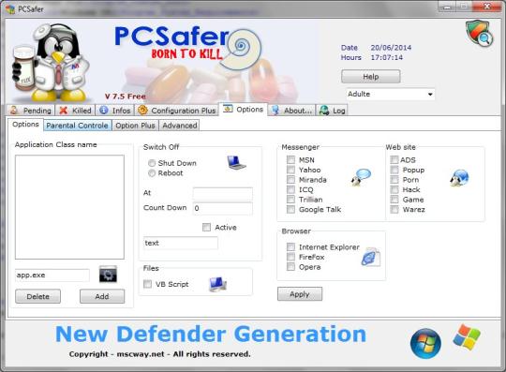The height and width of the screenshot is (372, 506).
Task: Check the Popup web site checkbox
Action: (x=394, y=170)
